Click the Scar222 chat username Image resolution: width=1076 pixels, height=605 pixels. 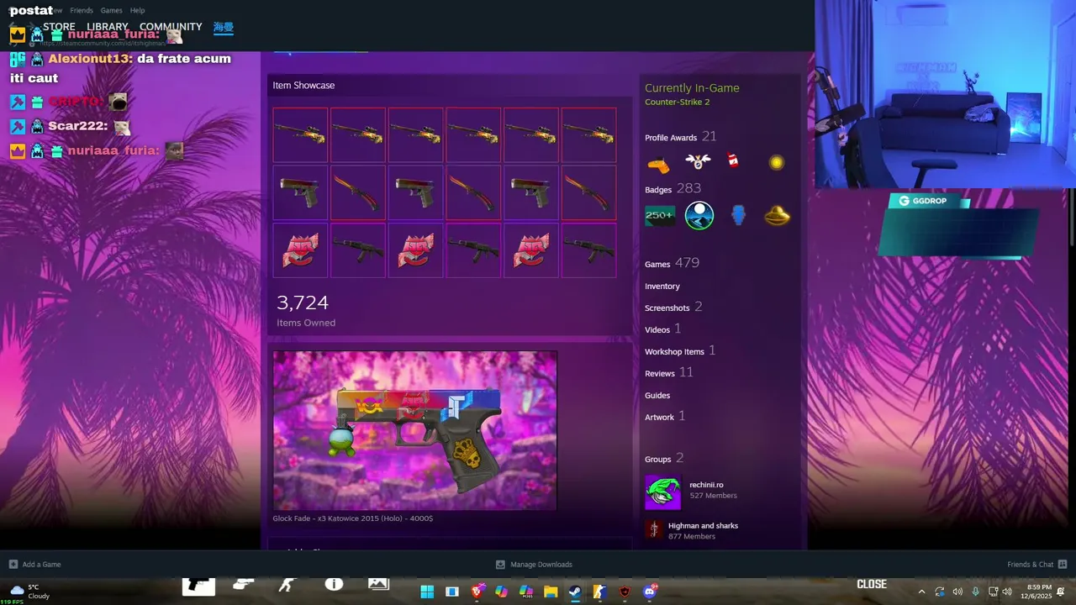tap(77, 126)
